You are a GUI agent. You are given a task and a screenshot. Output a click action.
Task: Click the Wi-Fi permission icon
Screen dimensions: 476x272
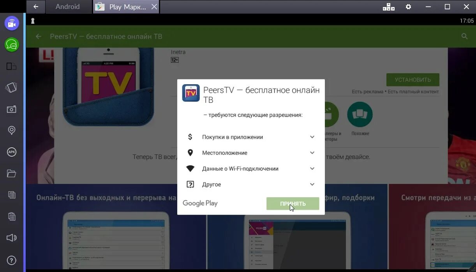[x=190, y=169]
